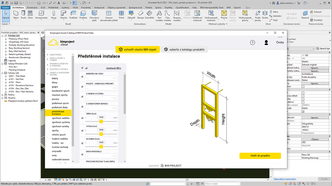Open the Nádržka na vodu dropdown
Screen dimensions: 332x186
pyautogui.click(x=101, y=78)
